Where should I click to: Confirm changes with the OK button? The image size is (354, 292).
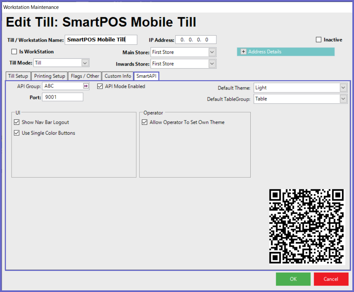[293, 279]
